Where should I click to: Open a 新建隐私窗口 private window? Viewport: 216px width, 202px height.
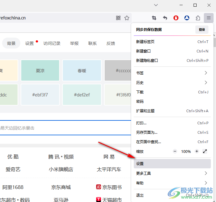click(172, 60)
